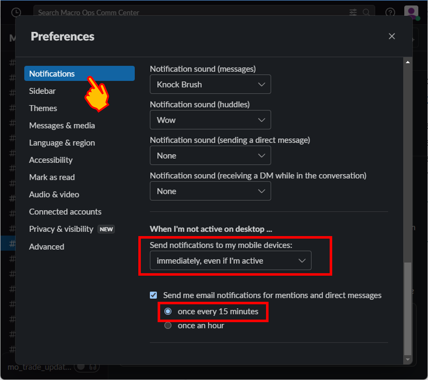The height and width of the screenshot is (380, 428).
Task: Uncheck email notifications for mentions checkbox
Action: pos(153,295)
